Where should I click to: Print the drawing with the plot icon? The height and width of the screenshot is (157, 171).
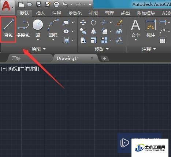[x=56, y=4]
